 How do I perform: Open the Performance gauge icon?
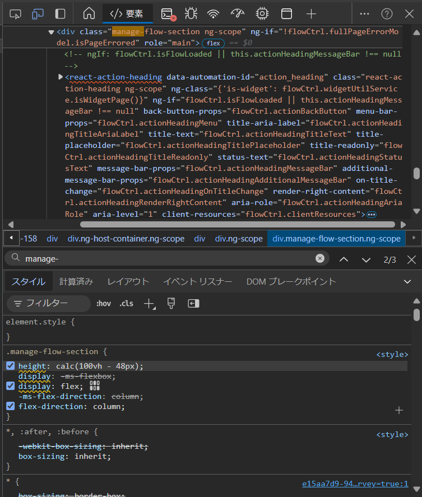238,13
